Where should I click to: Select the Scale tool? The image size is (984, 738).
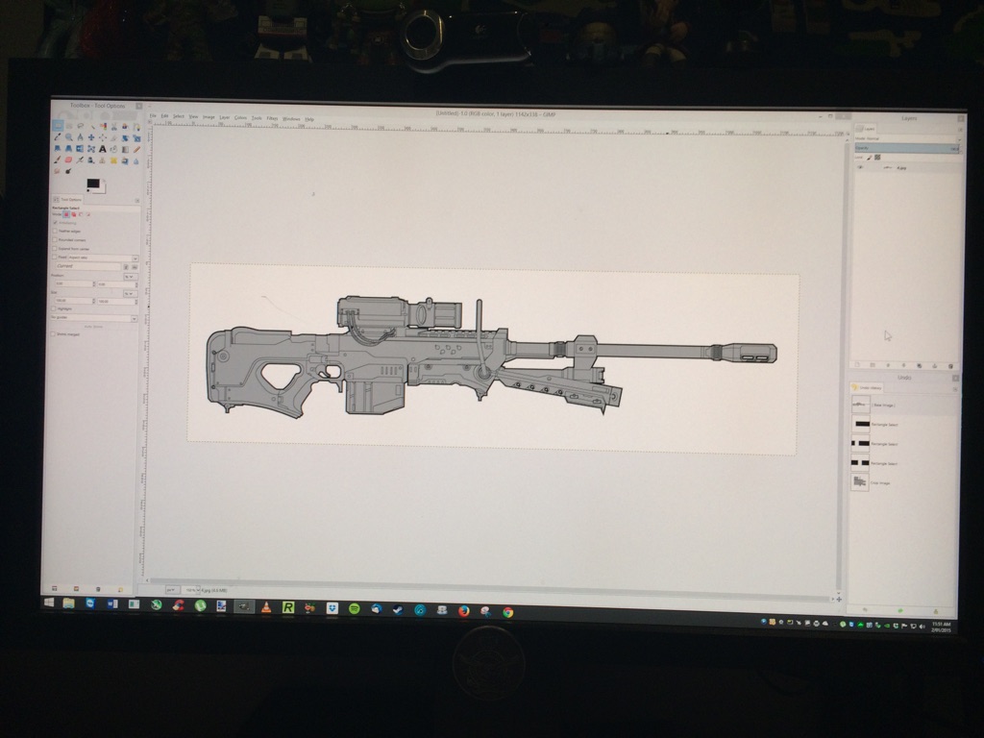[x=136, y=137]
